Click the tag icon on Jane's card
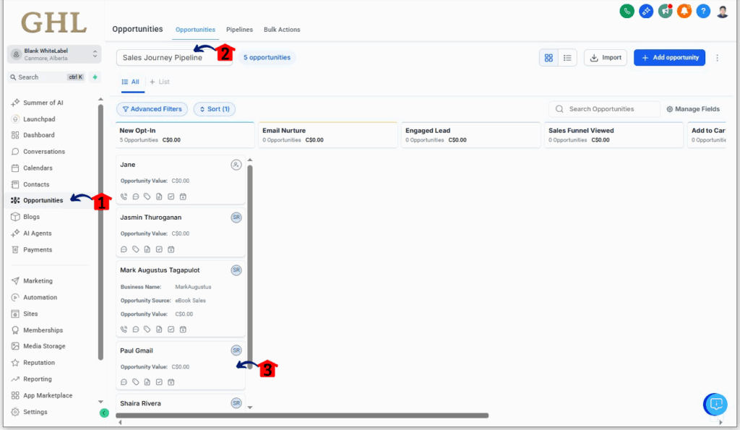Image resolution: width=740 pixels, height=430 pixels. [x=147, y=197]
